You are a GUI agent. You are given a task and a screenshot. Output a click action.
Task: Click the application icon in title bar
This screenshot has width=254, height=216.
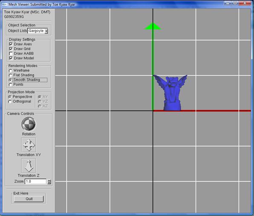click(4, 4)
